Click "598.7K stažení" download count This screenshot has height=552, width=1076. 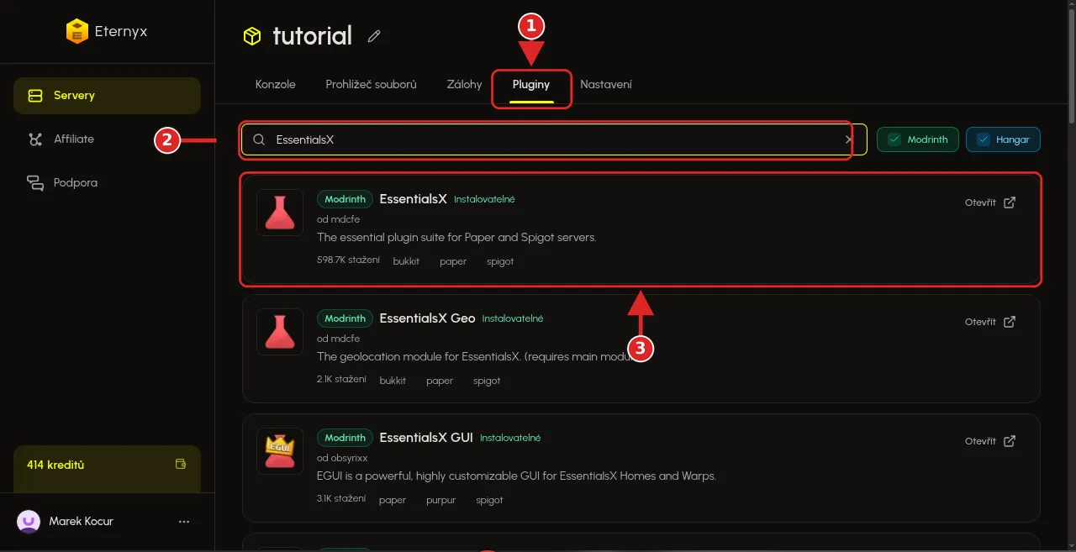click(x=348, y=260)
